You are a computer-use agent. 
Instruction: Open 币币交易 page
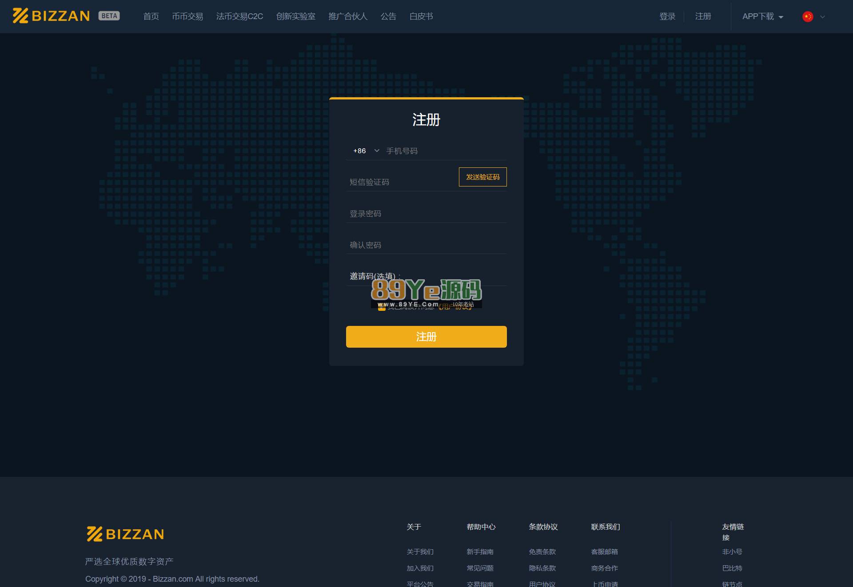[187, 16]
